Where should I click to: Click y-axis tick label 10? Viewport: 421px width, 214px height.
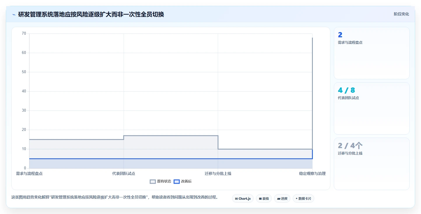(24, 149)
